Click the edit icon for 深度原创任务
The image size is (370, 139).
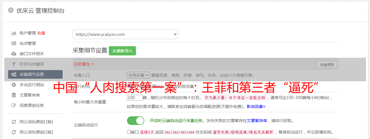tap(14, 105)
